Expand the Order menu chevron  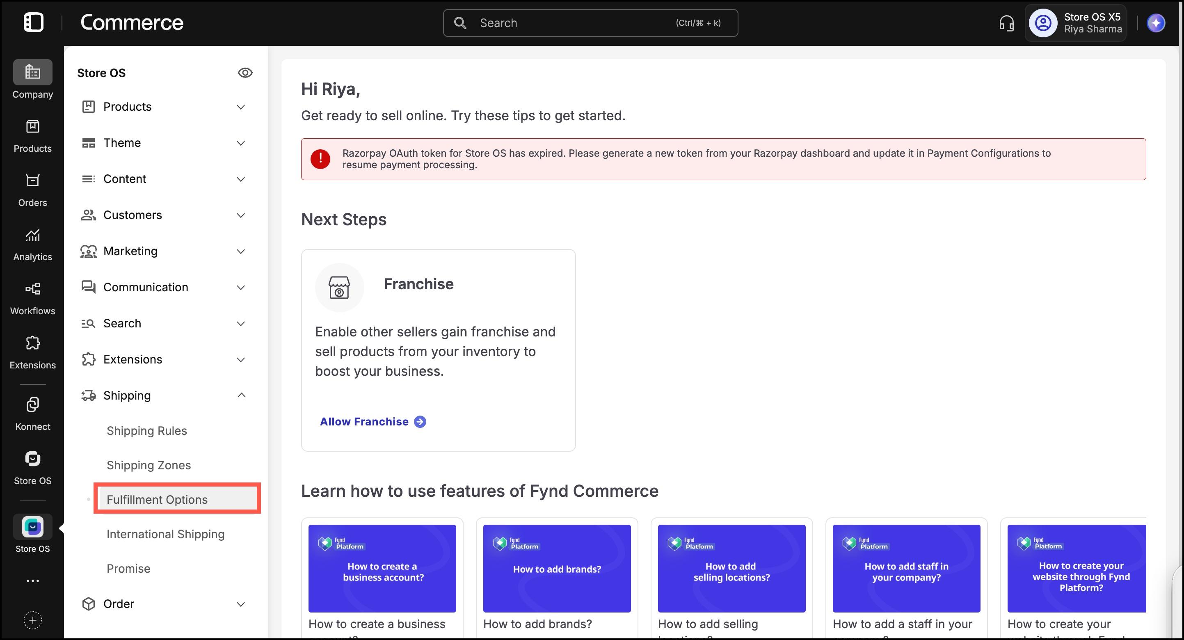click(240, 604)
